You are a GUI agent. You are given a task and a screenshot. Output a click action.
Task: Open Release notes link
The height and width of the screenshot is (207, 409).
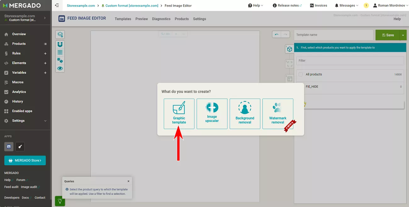click(287, 5)
